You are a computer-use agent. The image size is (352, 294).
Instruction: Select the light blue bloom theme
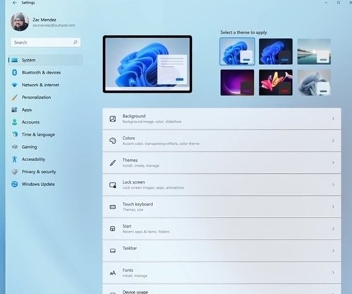coord(237,52)
